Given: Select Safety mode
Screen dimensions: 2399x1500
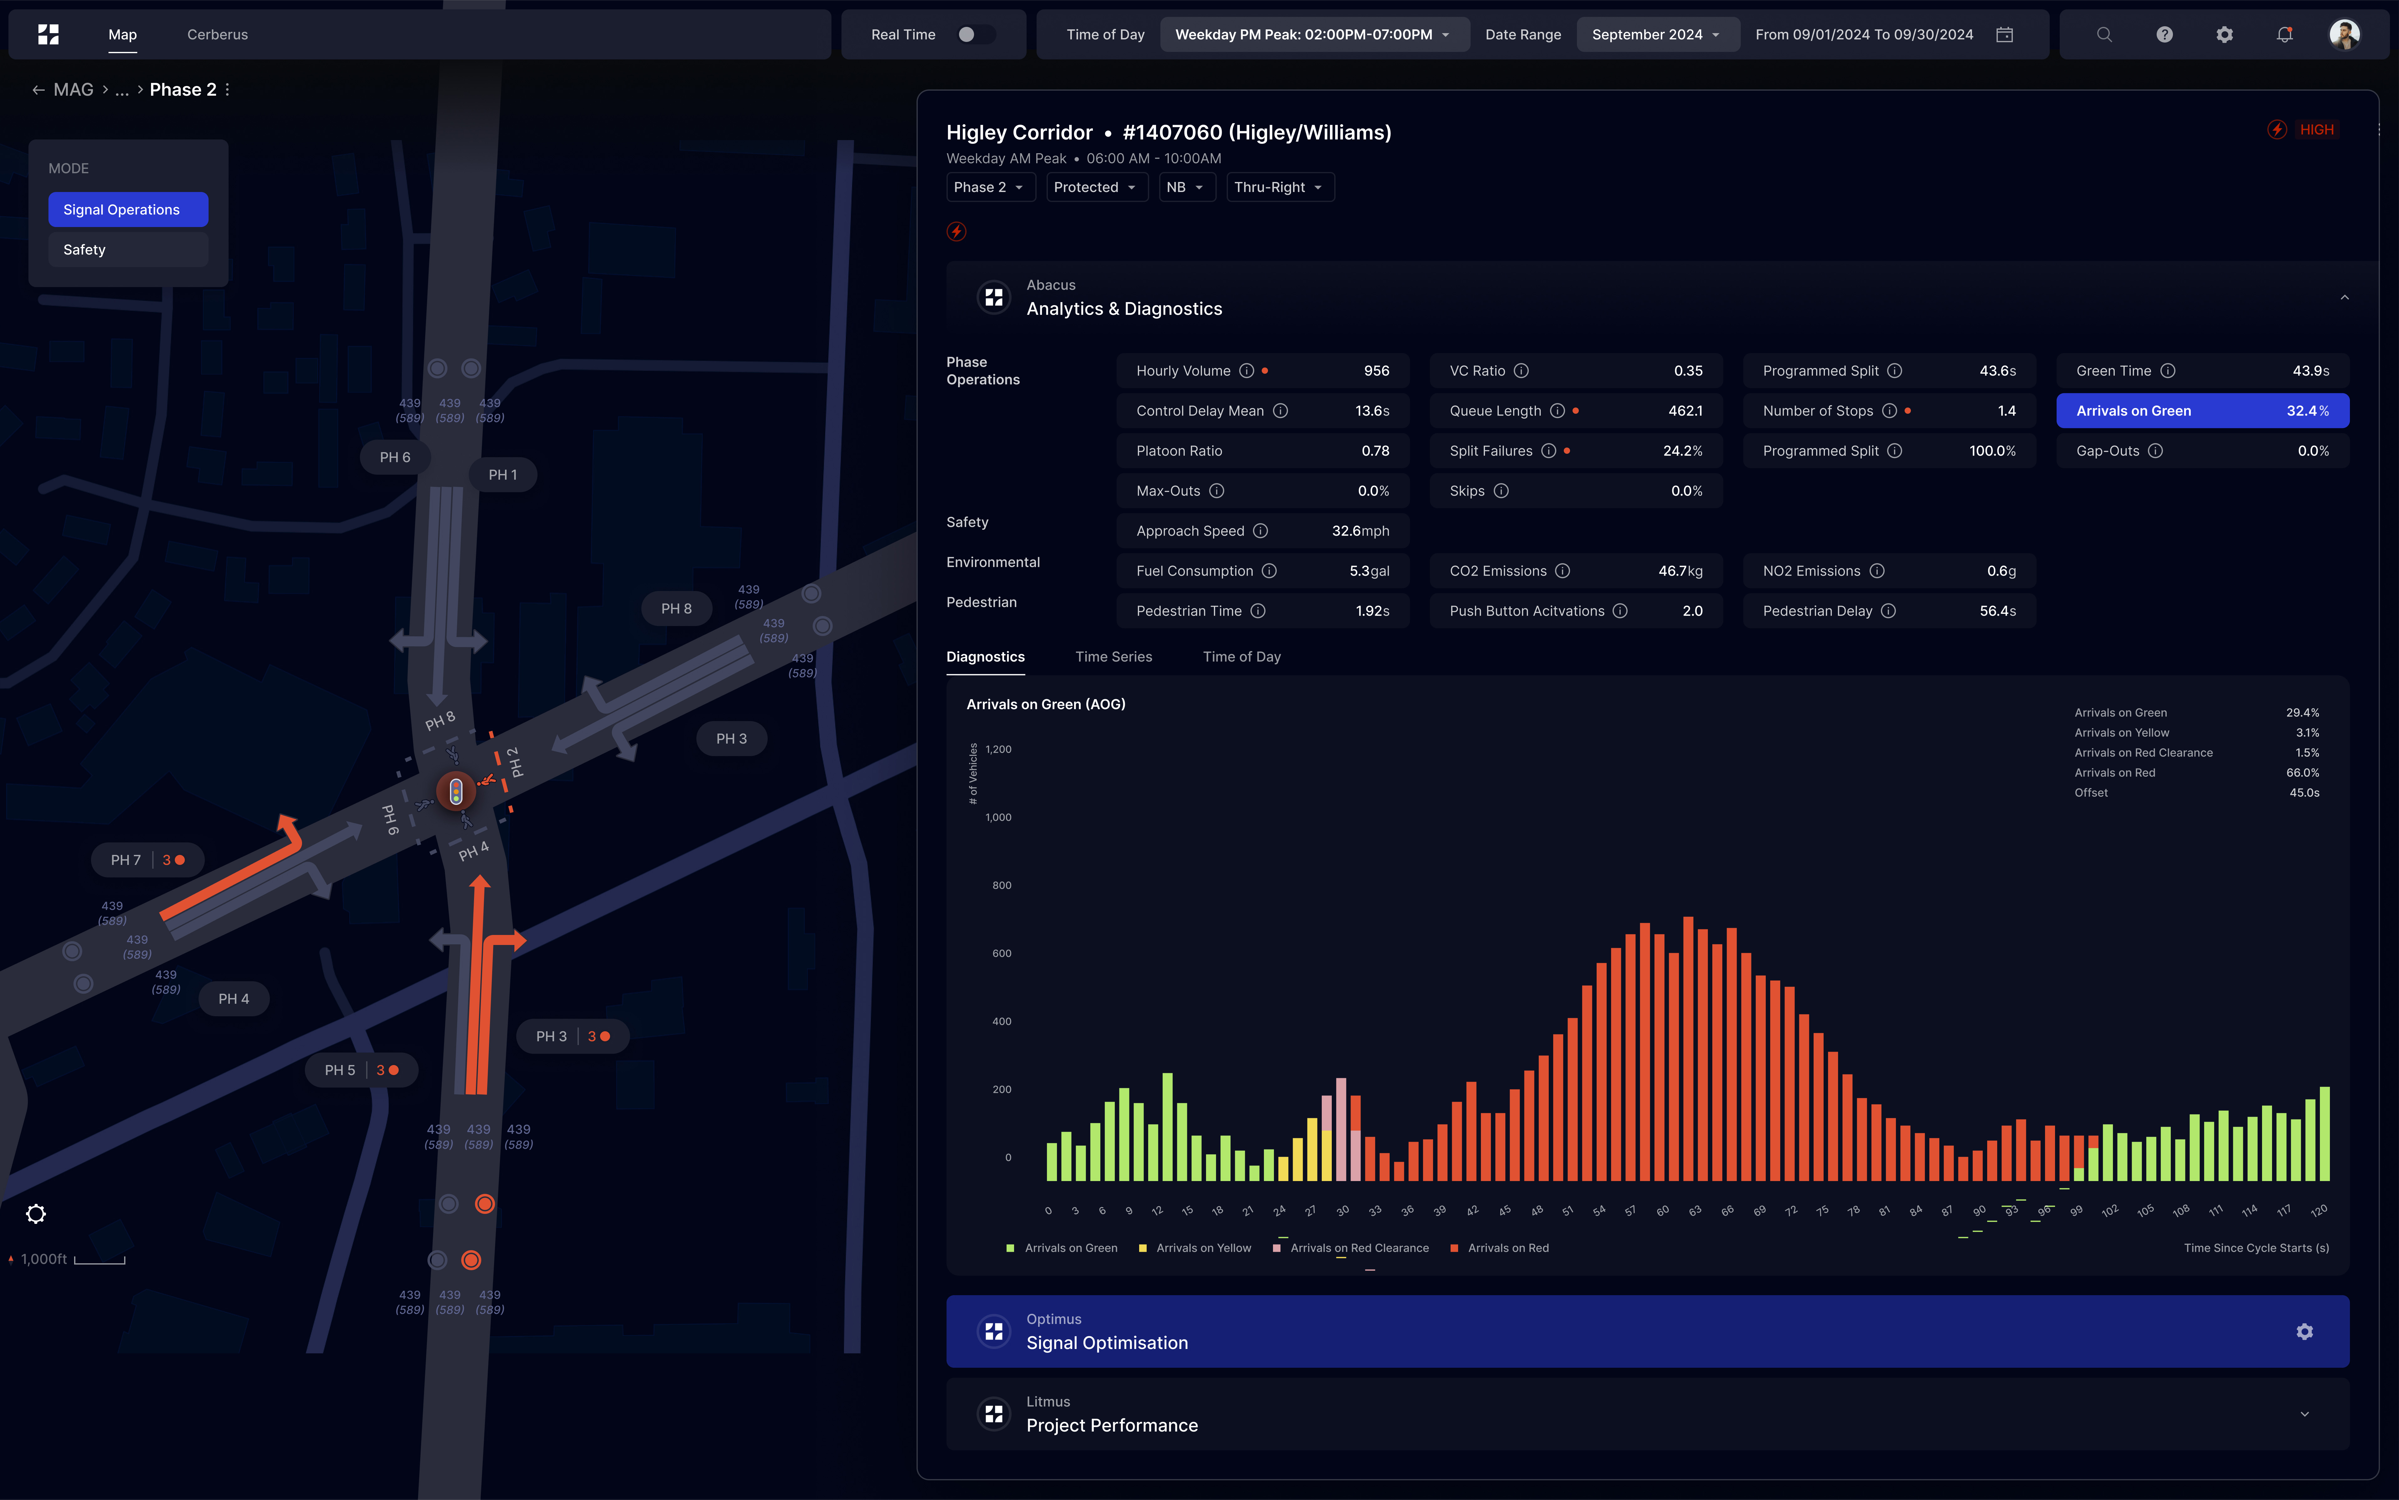Looking at the screenshot, I should tap(128, 250).
